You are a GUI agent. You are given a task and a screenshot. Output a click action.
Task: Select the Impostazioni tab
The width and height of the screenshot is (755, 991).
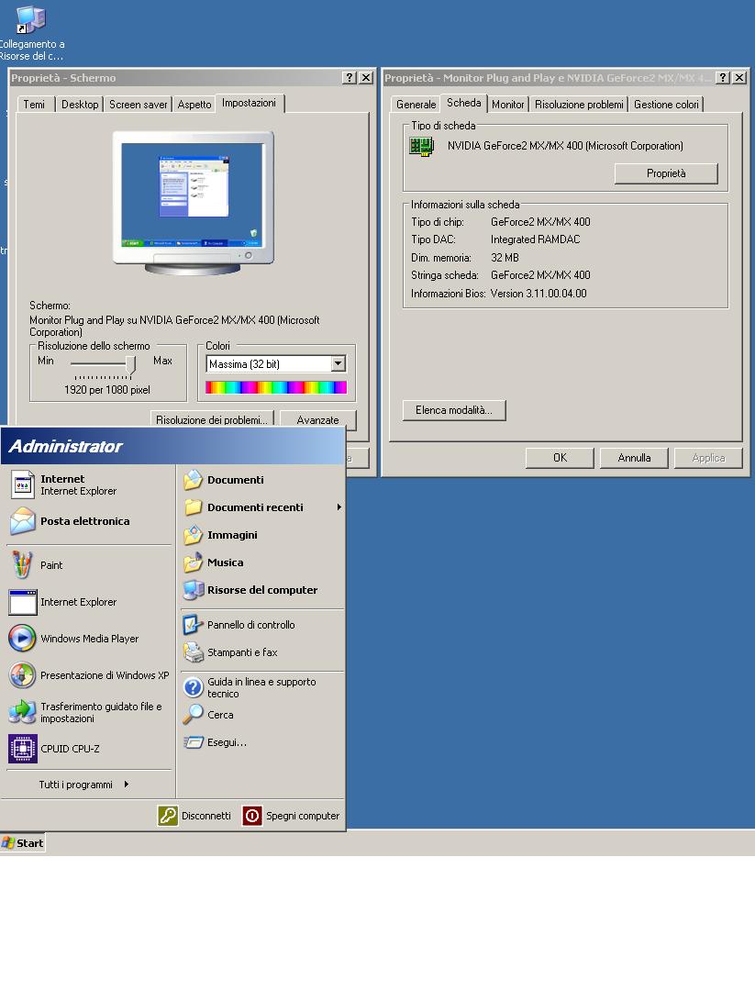tap(249, 103)
